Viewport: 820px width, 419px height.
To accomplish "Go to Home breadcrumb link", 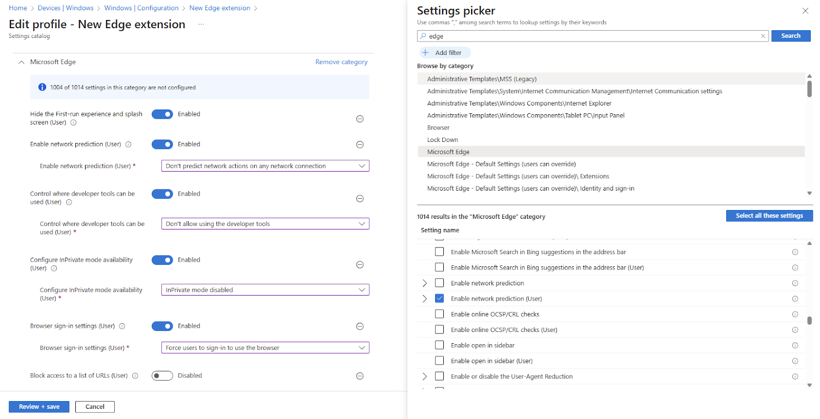I will click(x=18, y=8).
